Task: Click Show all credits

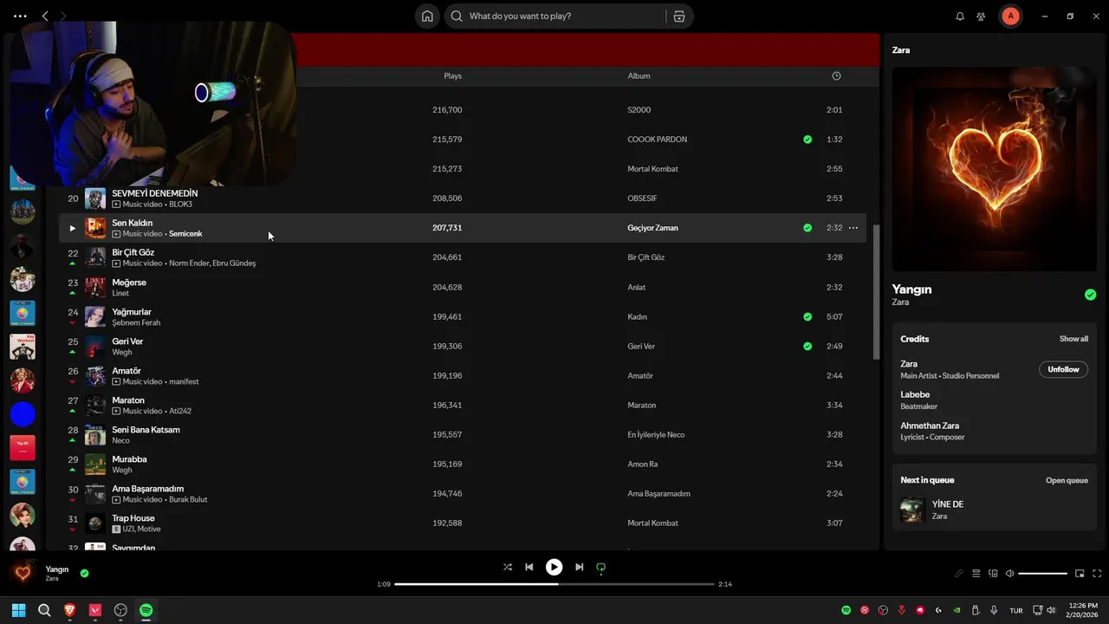Action: click(x=1073, y=339)
